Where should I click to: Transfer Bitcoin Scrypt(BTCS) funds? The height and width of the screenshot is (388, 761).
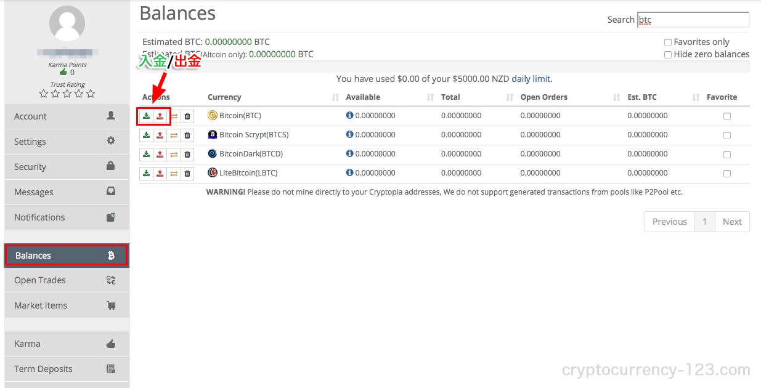pos(174,135)
